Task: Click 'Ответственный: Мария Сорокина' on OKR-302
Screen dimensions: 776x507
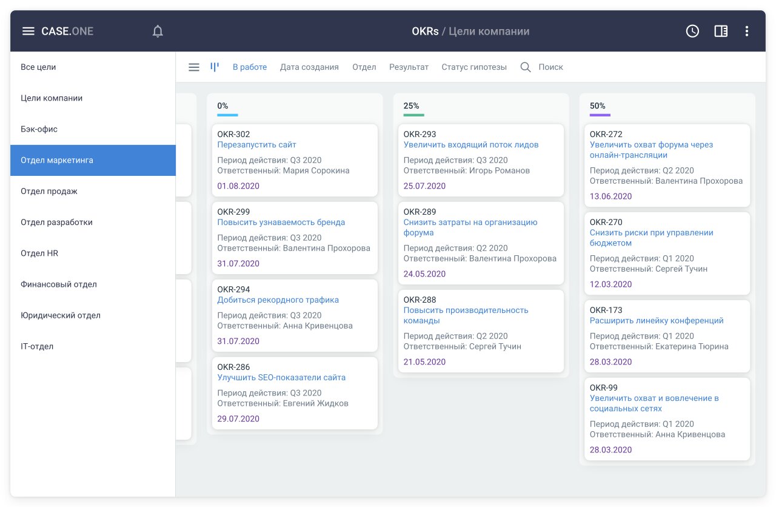Action: pos(284,171)
